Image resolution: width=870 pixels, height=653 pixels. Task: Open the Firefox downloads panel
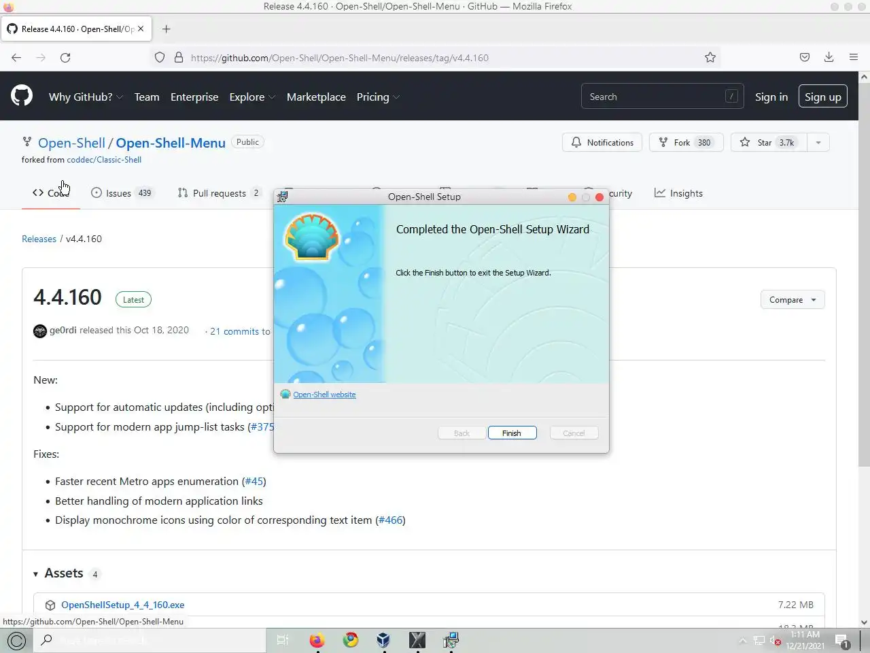pyautogui.click(x=829, y=58)
